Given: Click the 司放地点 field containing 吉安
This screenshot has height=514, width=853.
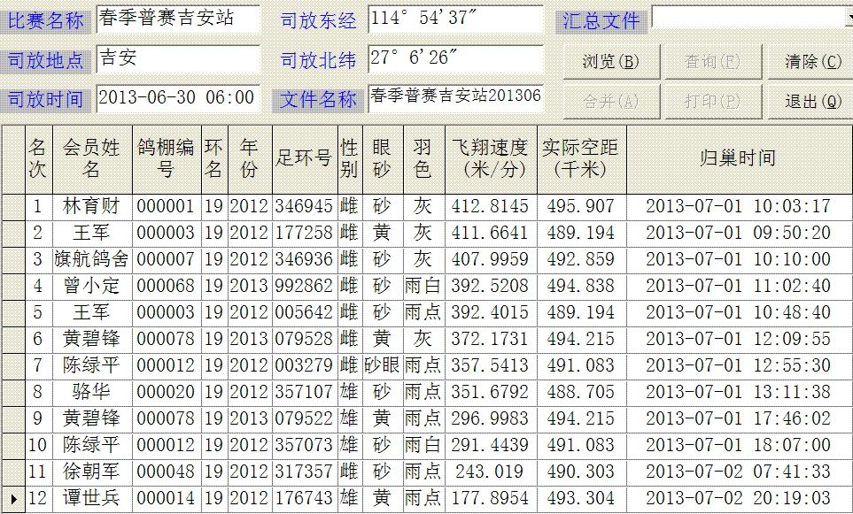Looking at the screenshot, I should 178,59.
